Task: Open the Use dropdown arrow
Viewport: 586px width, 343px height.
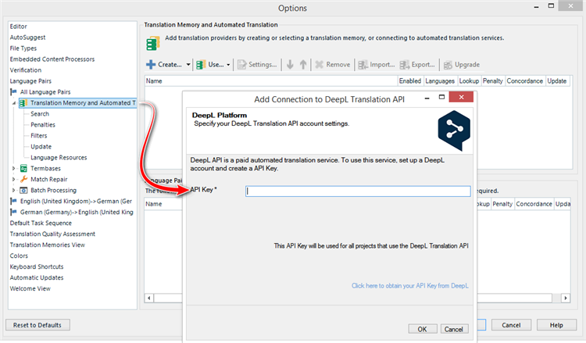Action: (x=228, y=65)
